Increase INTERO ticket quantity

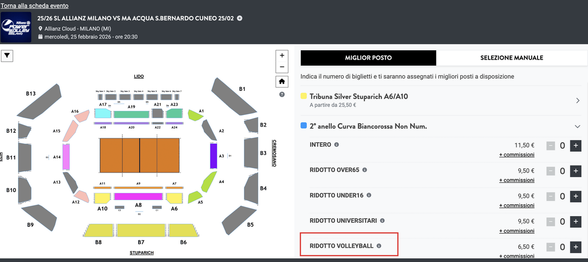coord(575,145)
